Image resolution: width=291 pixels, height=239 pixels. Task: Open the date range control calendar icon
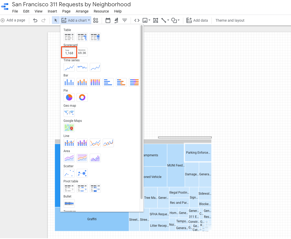108,20
